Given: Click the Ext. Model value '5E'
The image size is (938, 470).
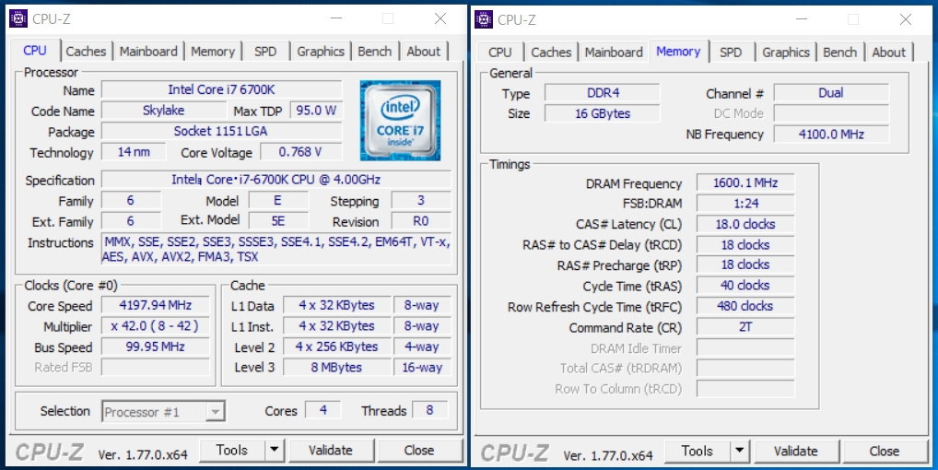Looking at the screenshot, I should [278, 220].
